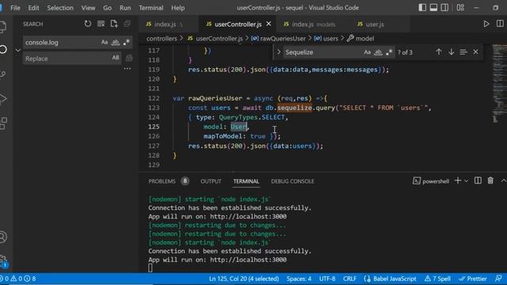Viewport: 507px width, 285px height.
Task: Open the File menu
Action: (15, 8)
